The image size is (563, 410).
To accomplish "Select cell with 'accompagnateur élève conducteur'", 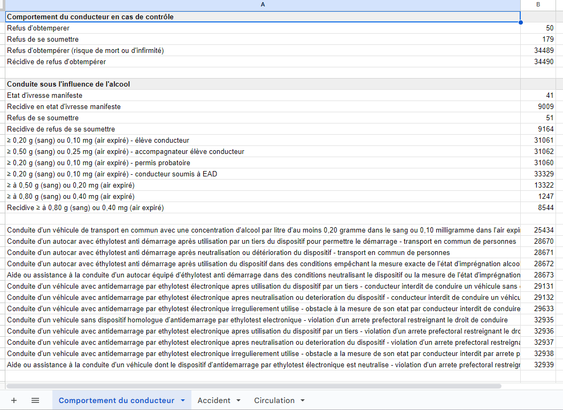I will [263, 151].
